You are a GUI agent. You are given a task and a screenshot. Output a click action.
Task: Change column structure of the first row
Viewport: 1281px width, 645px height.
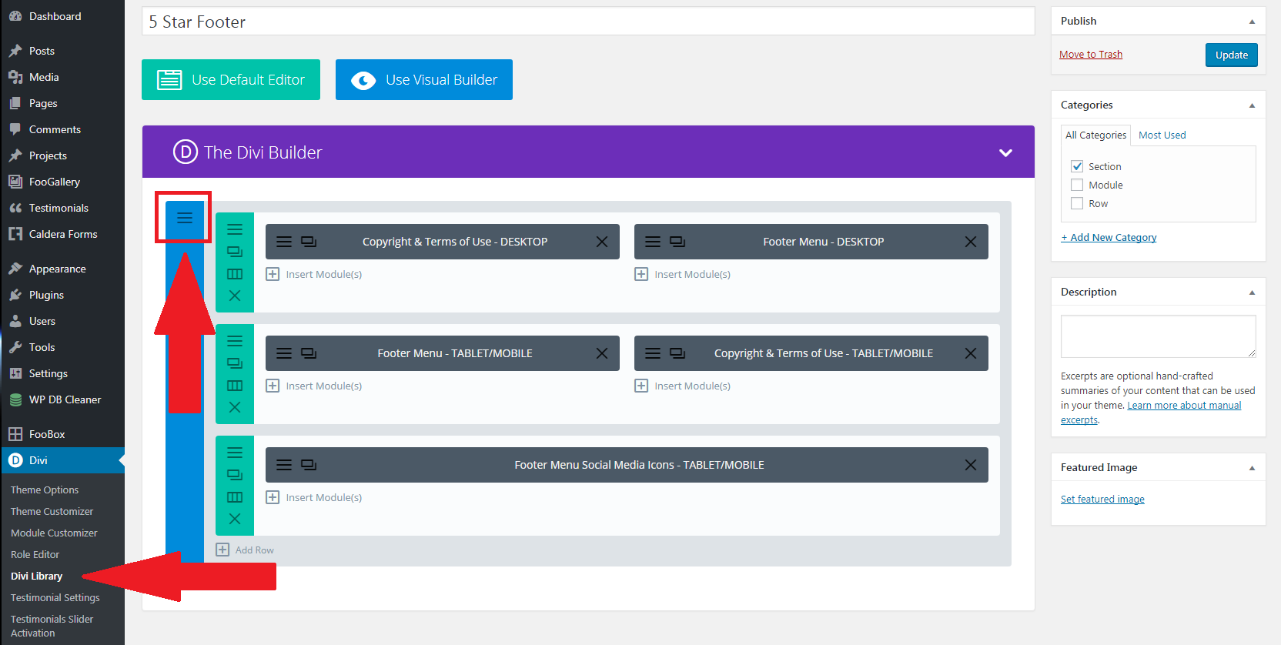[235, 274]
